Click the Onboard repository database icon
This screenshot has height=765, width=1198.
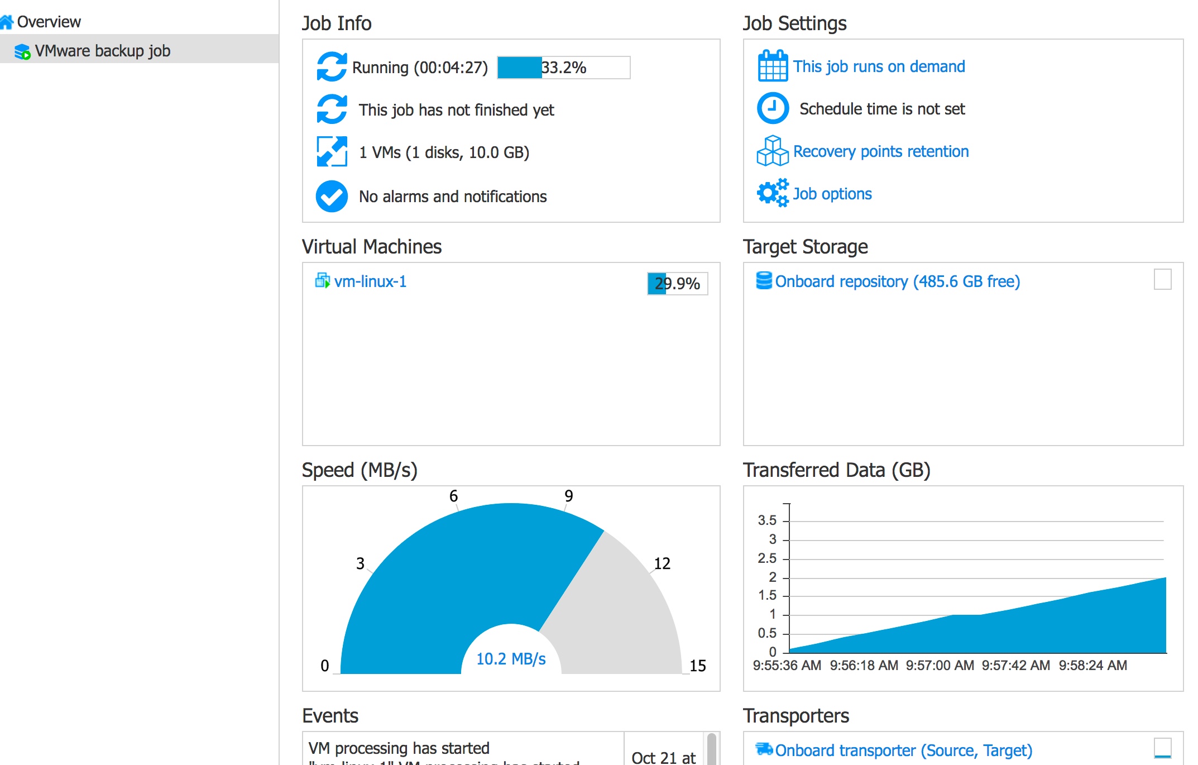click(764, 280)
